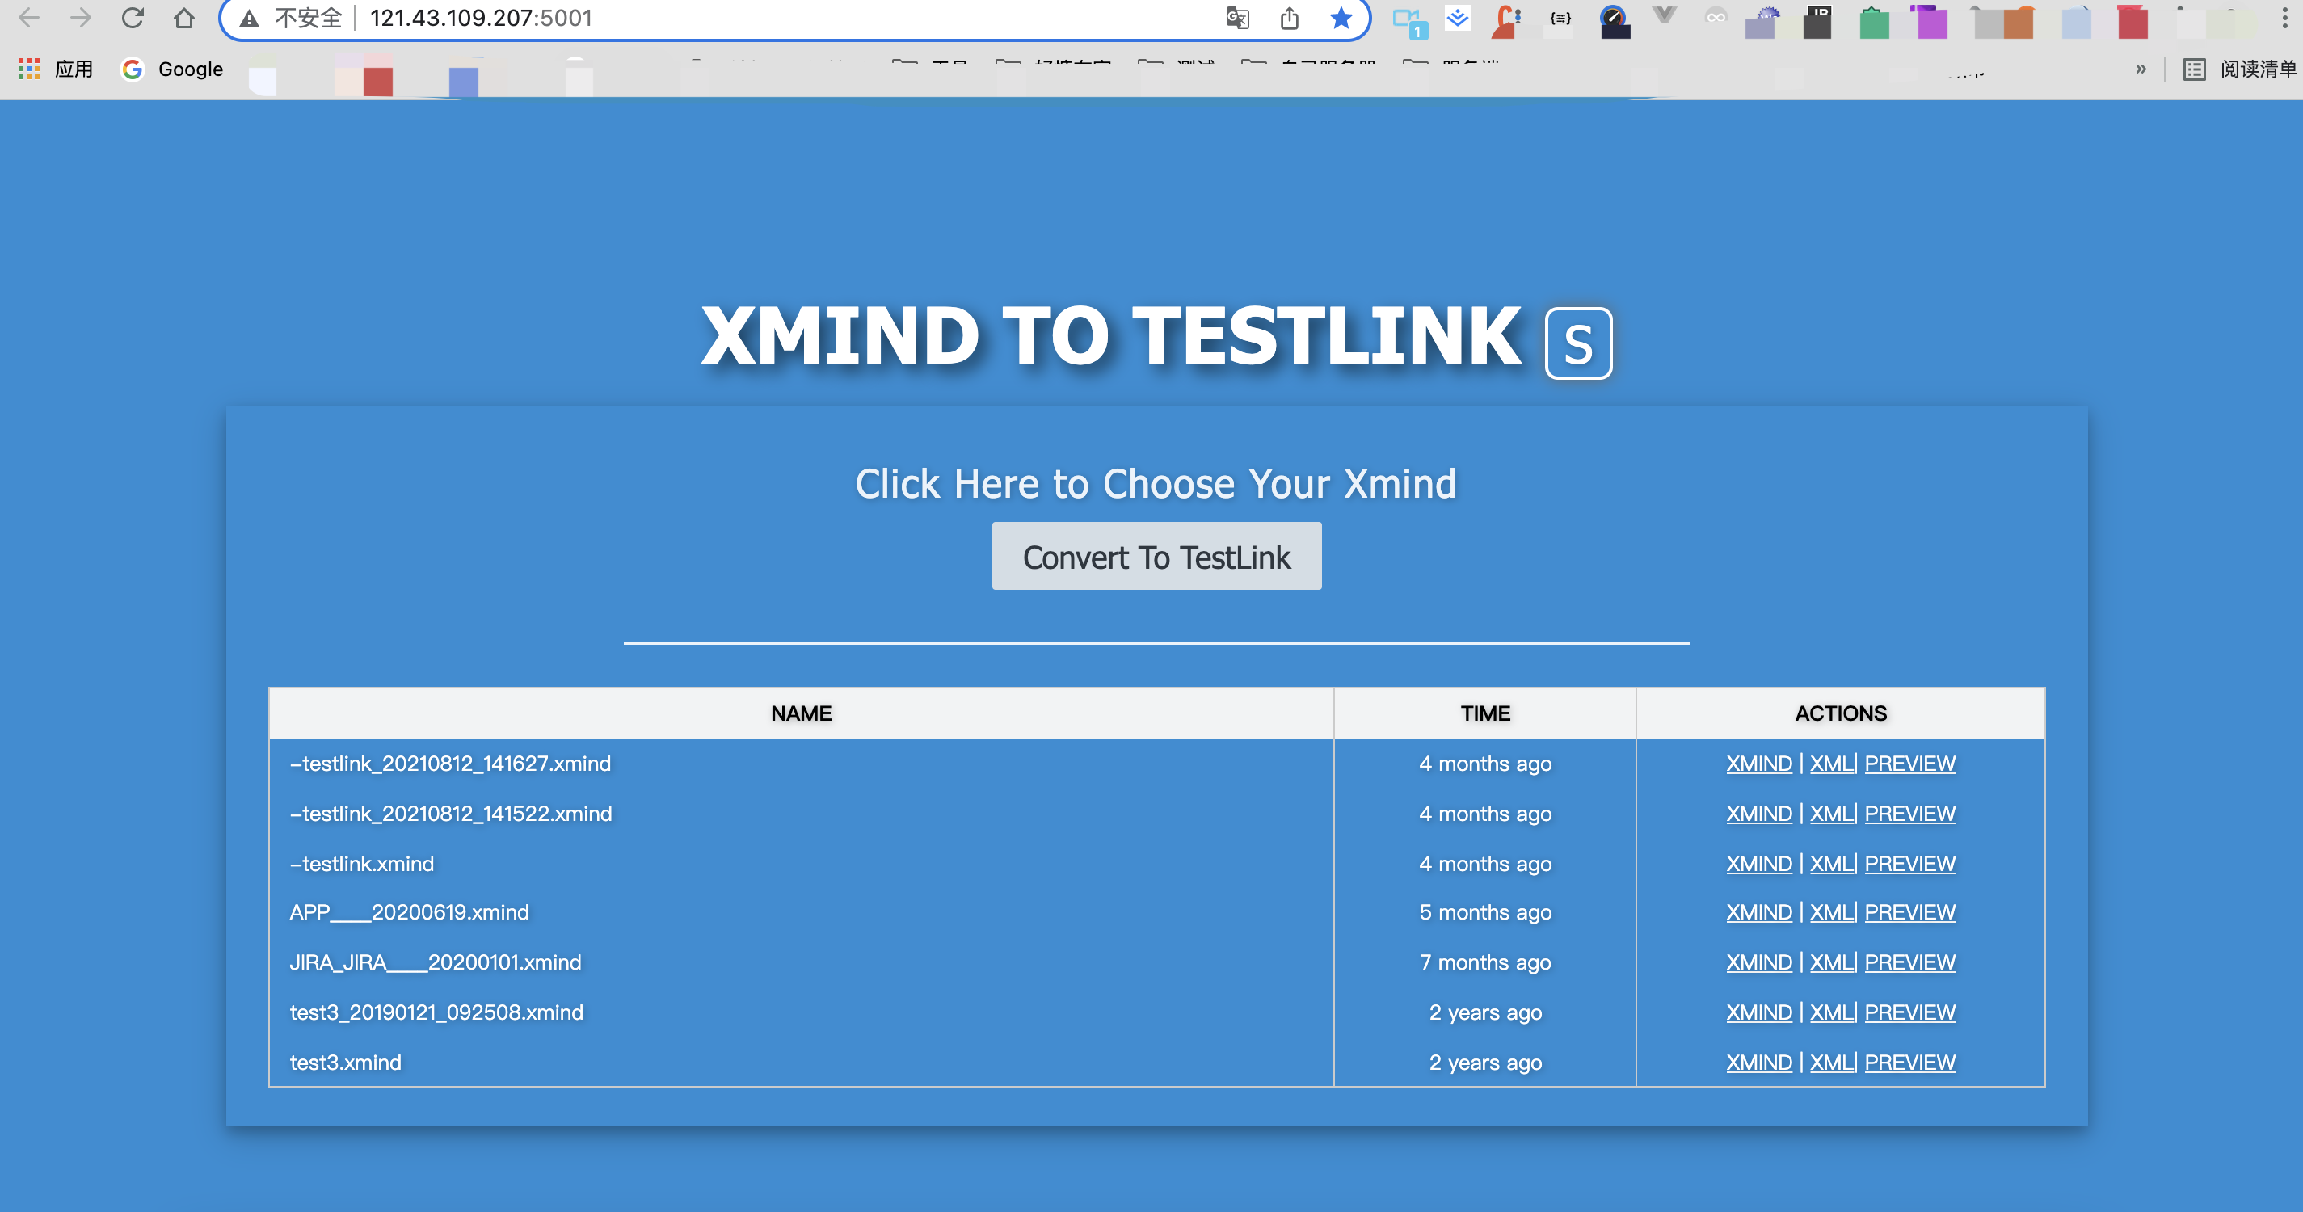Open the Chrome three-dot menu
This screenshot has height=1212, width=2303.
[x=2284, y=18]
